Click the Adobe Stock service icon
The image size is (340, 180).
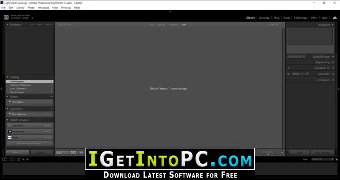pyautogui.click(x=9, y=132)
